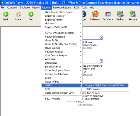Close the open Reports menu
140x116 pixels.
coord(46,8)
